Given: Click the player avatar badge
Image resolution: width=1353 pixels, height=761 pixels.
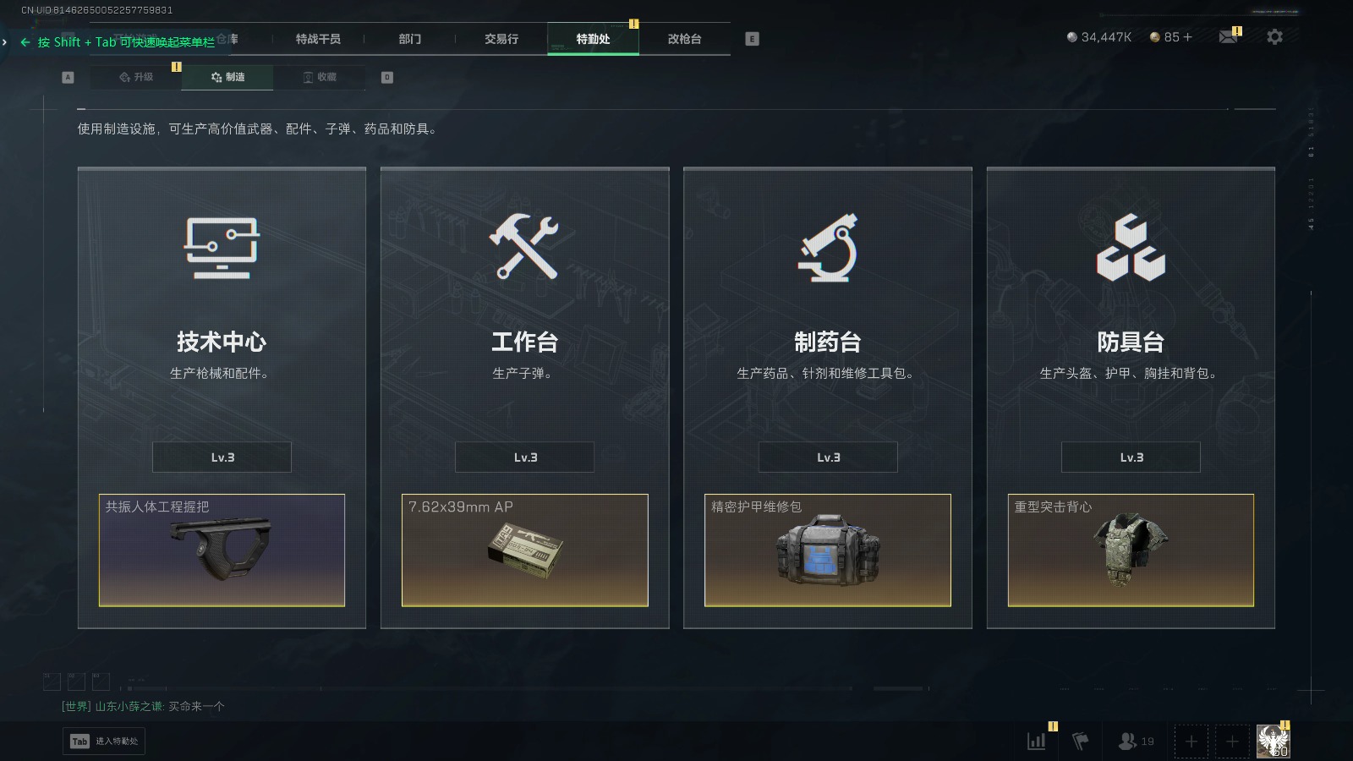Looking at the screenshot, I should click(x=1273, y=742).
